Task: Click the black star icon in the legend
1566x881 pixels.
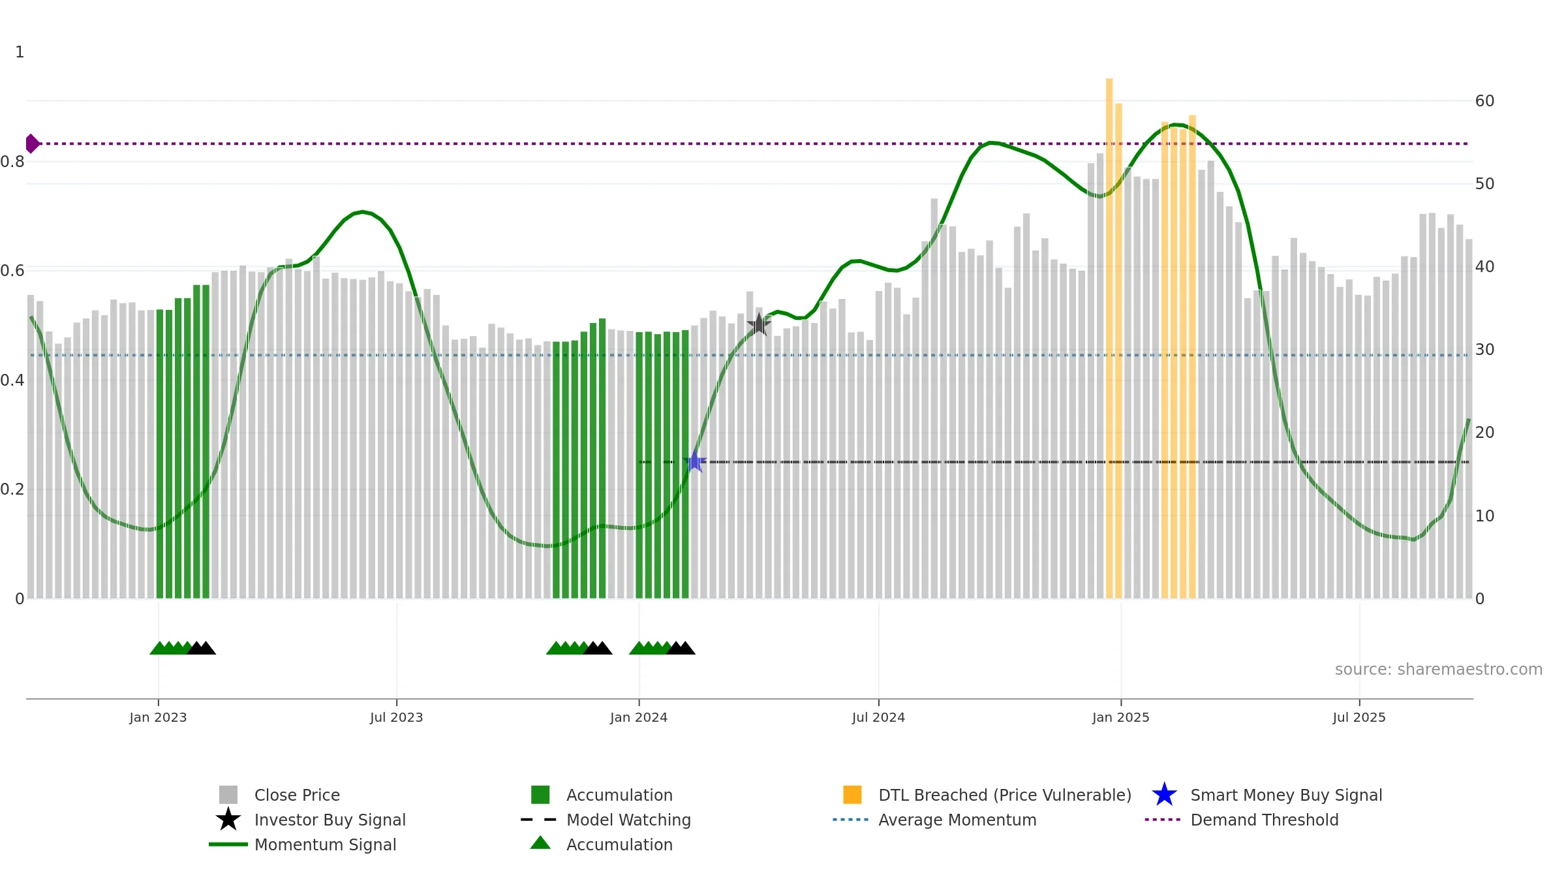Action: click(228, 819)
